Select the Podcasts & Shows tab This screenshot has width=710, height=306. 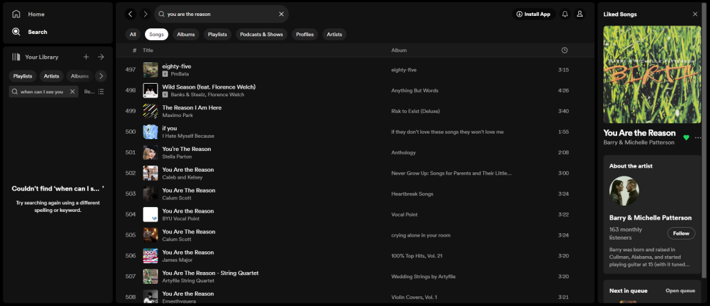pos(261,34)
